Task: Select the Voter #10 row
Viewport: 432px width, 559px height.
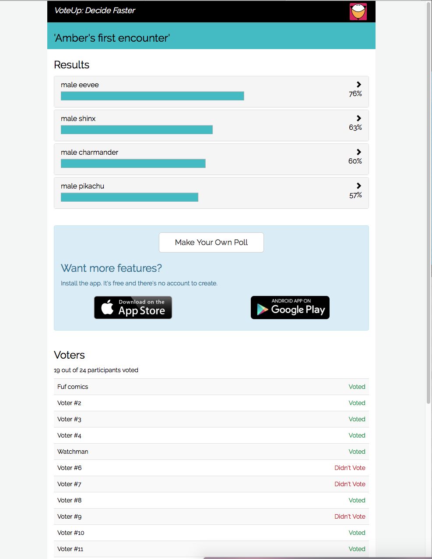Action: point(211,533)
